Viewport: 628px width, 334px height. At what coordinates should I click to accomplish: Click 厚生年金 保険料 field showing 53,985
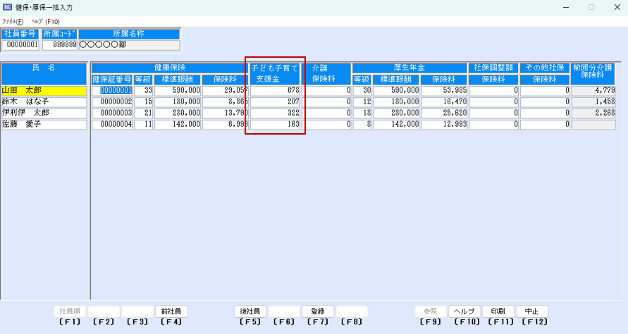(x=444, y=91)
